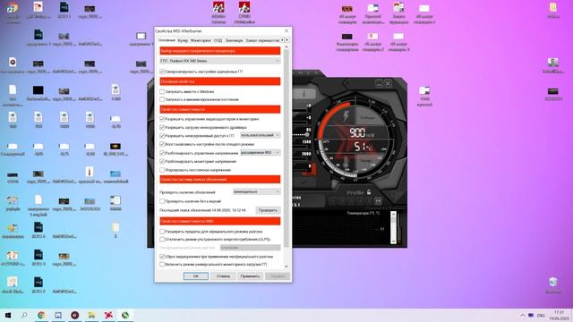
Task: Open the Windows Start menu
Action: 8,315
